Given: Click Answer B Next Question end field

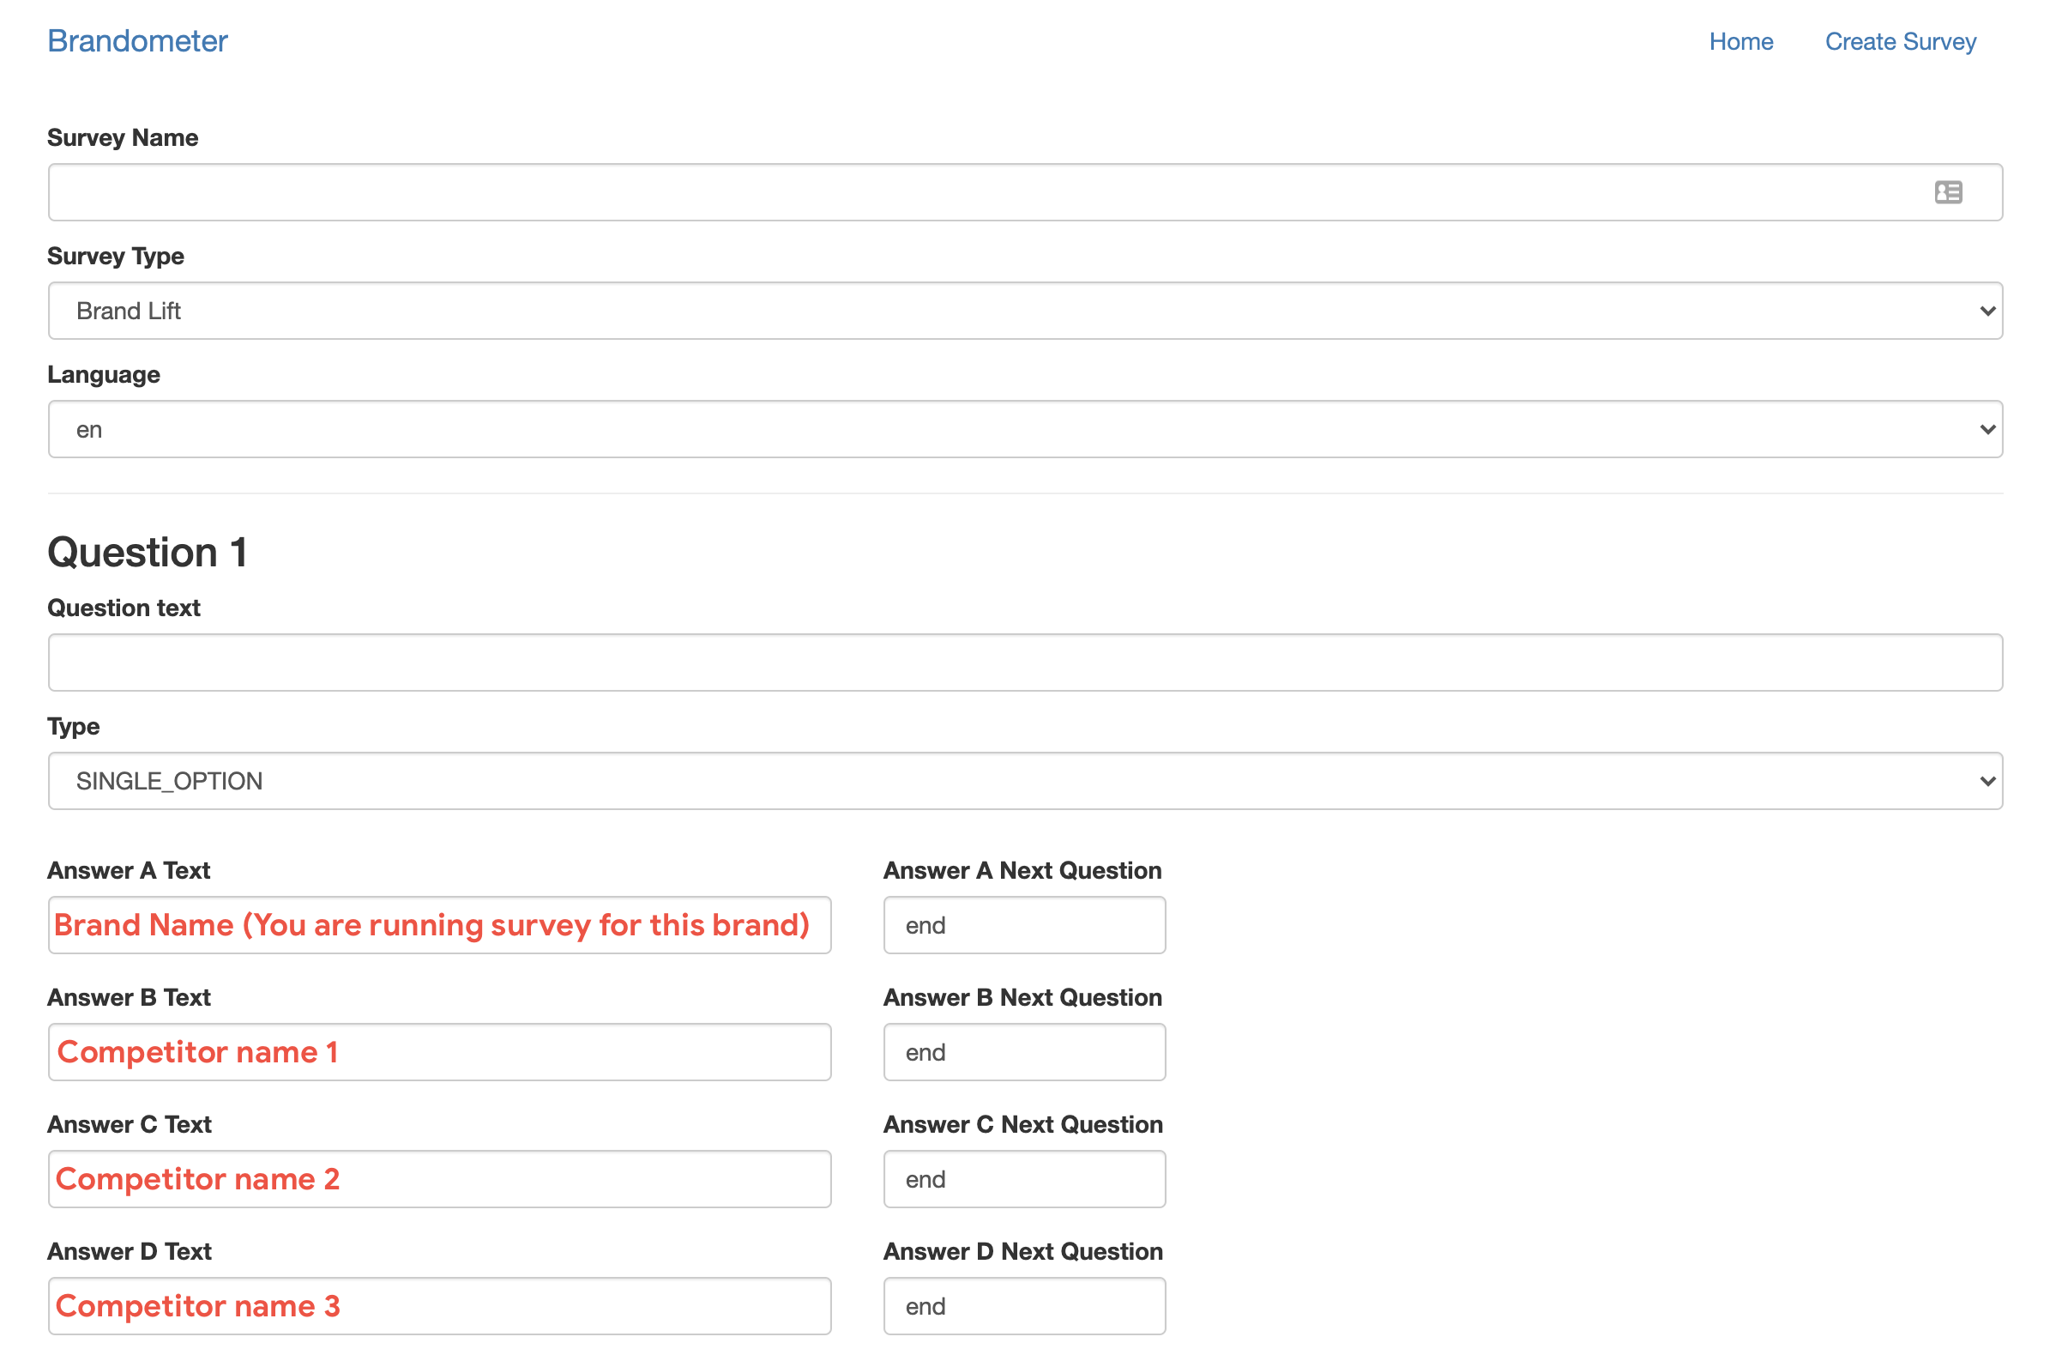Looking at the screenshot, I should pos(1025,1051).
